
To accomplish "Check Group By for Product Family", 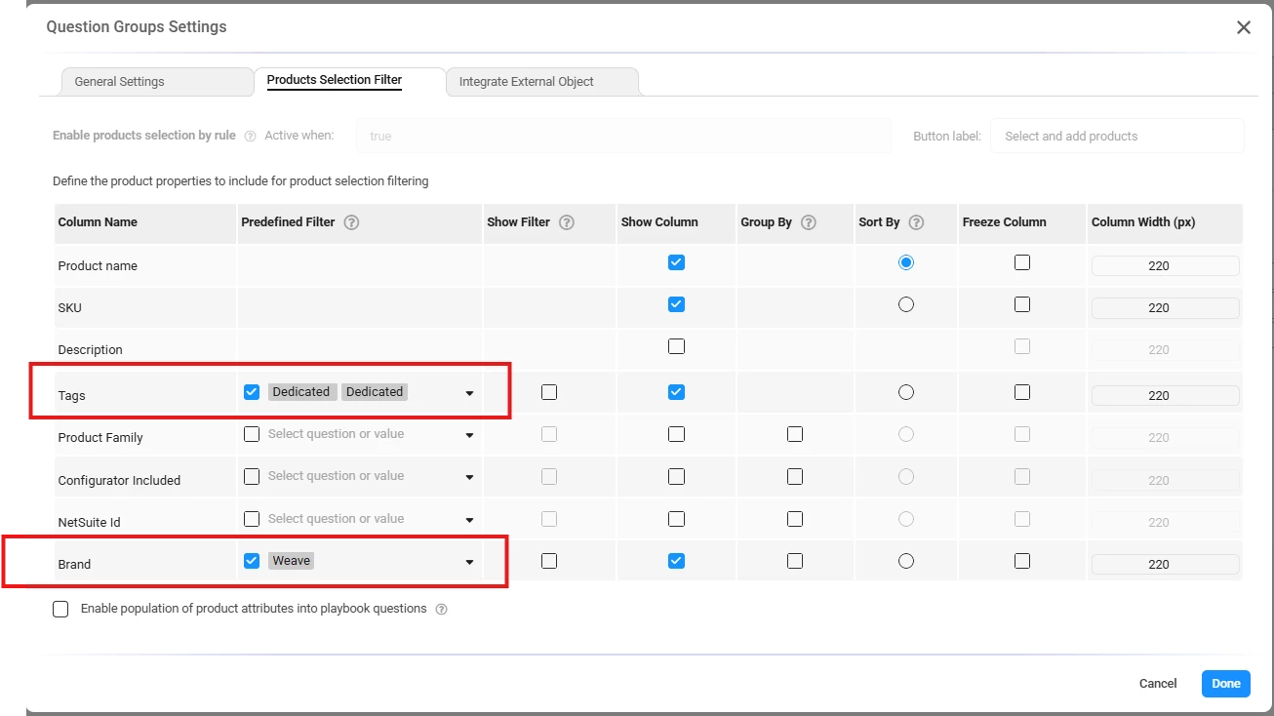I will [x=795, y=434].
